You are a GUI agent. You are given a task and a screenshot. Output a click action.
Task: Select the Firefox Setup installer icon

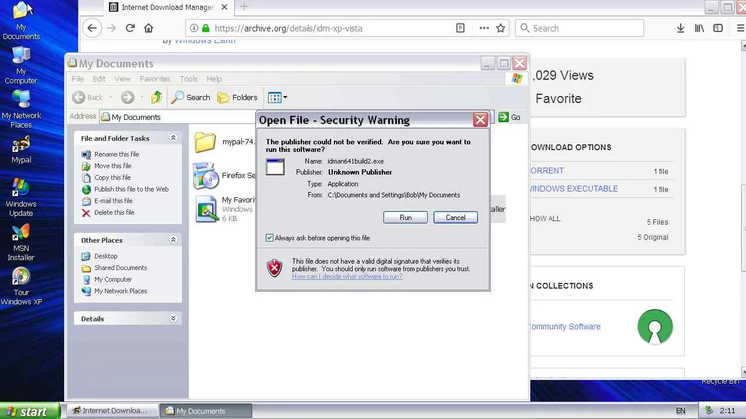click(x=205, y=175)
